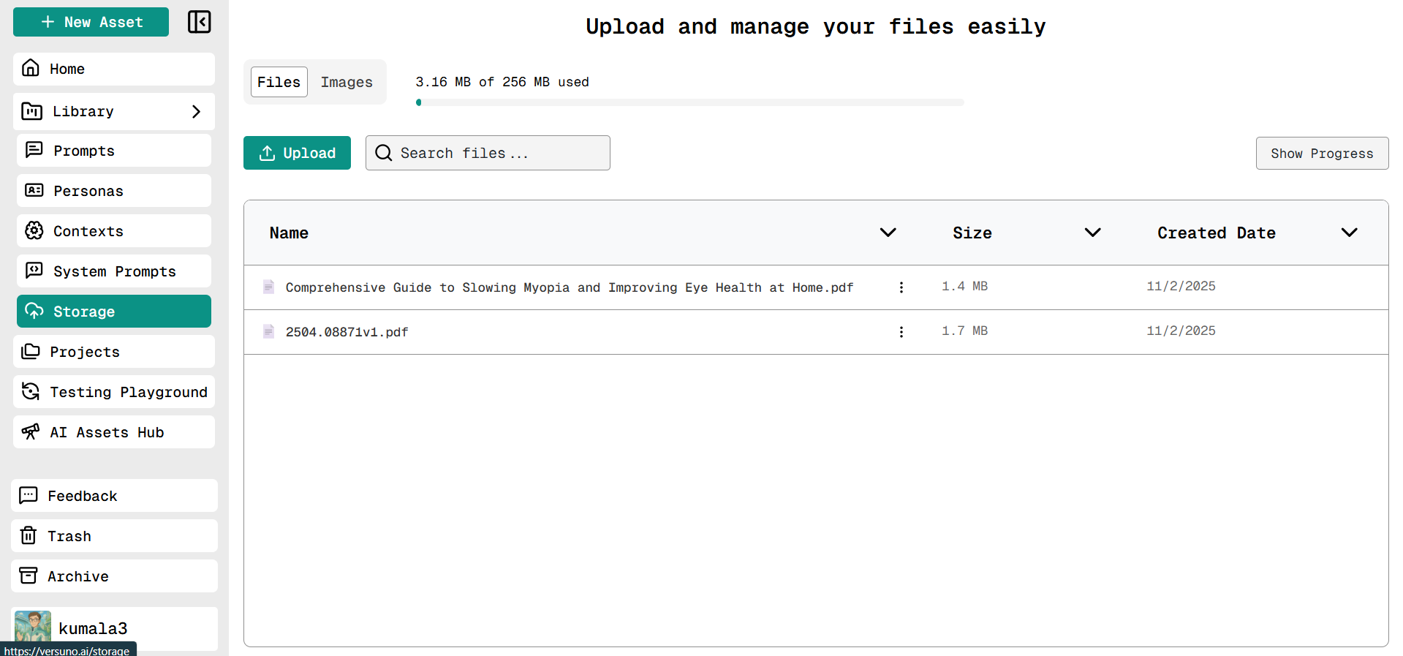Click the New Asset button

[x=91, y=22]
